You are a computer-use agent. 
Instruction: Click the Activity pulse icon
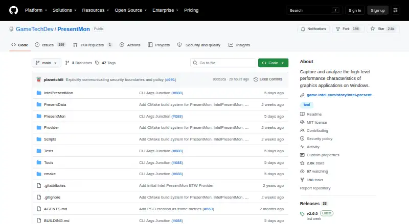302,147
